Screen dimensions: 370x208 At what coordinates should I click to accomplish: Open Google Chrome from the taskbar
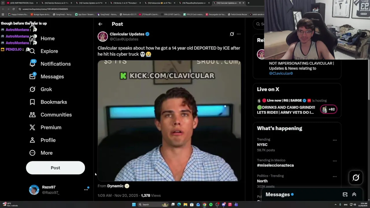click(204, 205)
